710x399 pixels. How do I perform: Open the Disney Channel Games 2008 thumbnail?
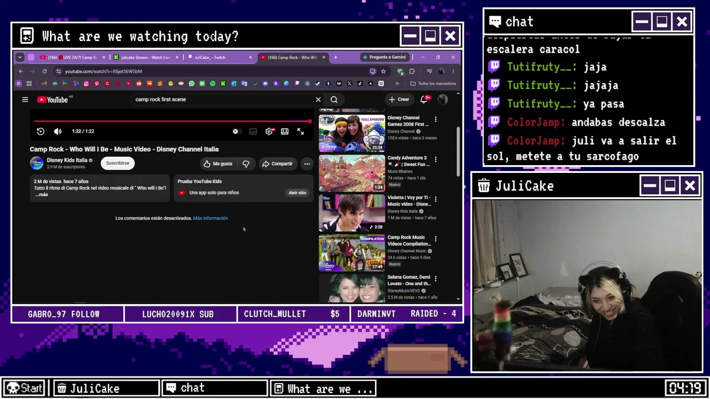point(352,133)
